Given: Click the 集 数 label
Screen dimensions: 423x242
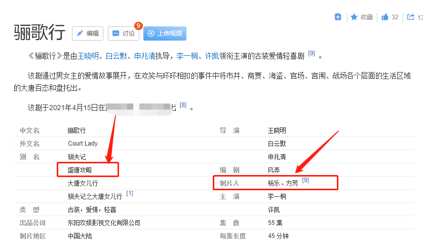Looking at the screenshot, I should (x=229, y=223).
